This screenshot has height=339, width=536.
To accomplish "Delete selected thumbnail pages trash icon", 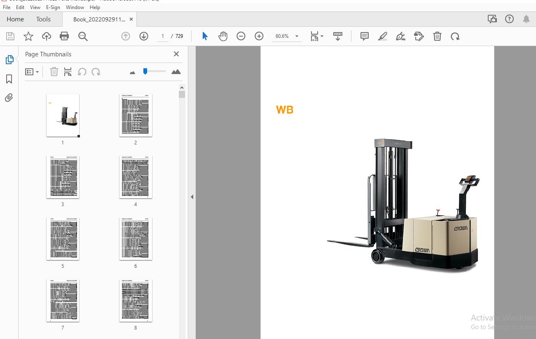I will (x=54, y=72).
